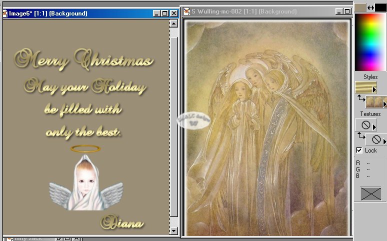Close the Image6 window
Screen dimensions: 387x241
[x=174, y=13]
